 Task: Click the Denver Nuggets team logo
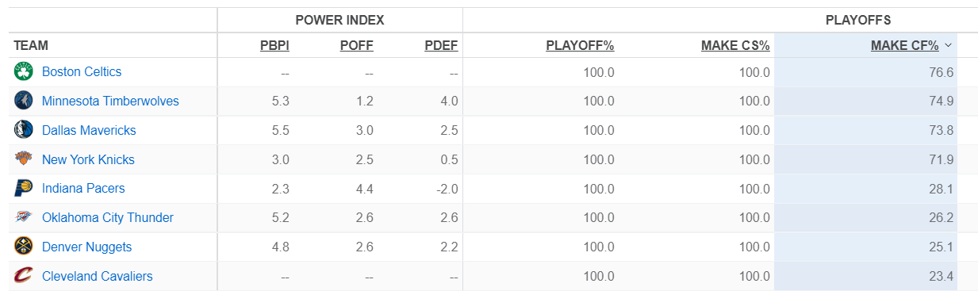click(x=23, y=247)
